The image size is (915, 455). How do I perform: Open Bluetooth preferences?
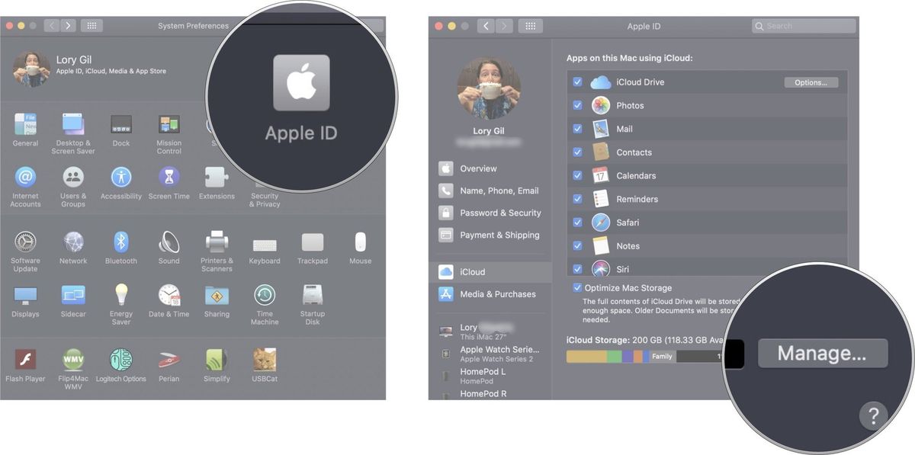point(120,245)
